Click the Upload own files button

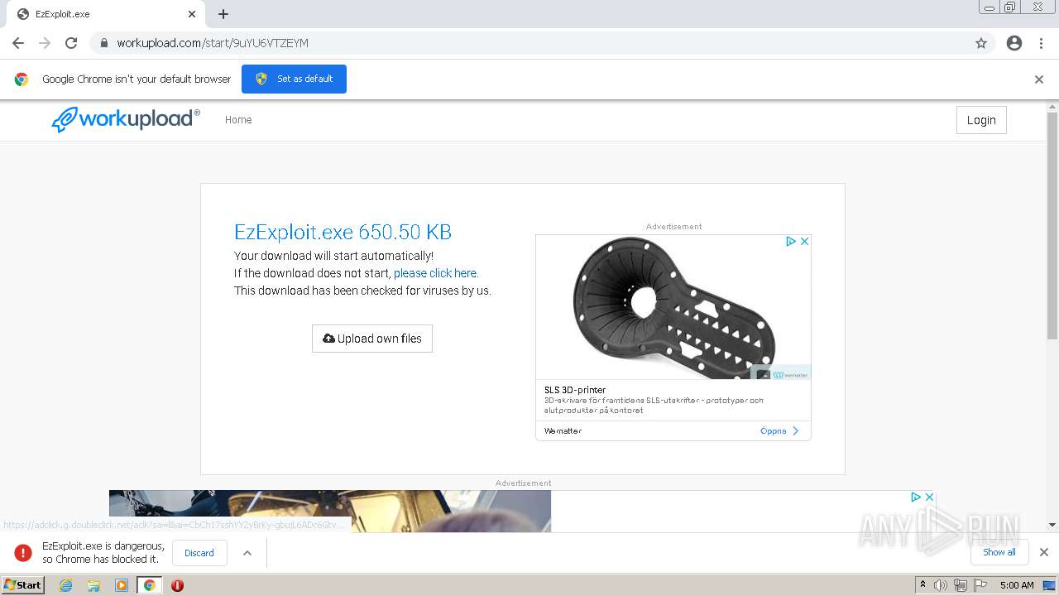(x=372, y=339)
